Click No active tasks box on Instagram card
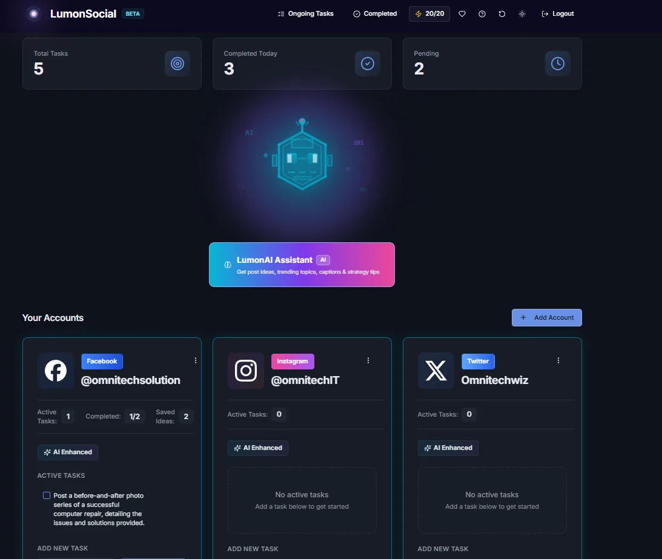This screenshot has width=662, height=559. (302, 500)
